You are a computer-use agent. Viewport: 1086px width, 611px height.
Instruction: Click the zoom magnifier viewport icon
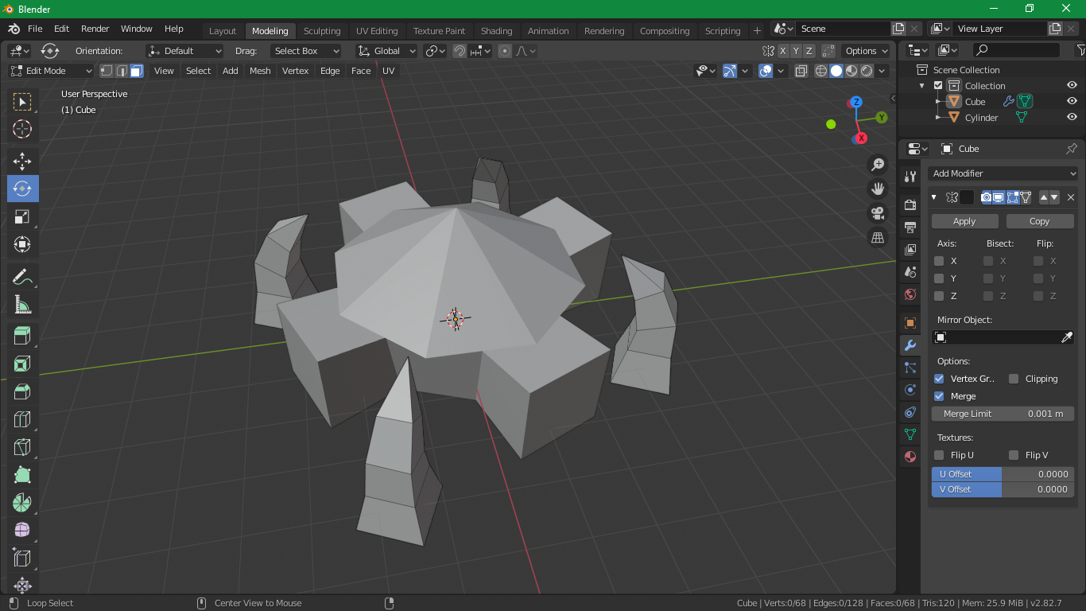pos(878,165)
